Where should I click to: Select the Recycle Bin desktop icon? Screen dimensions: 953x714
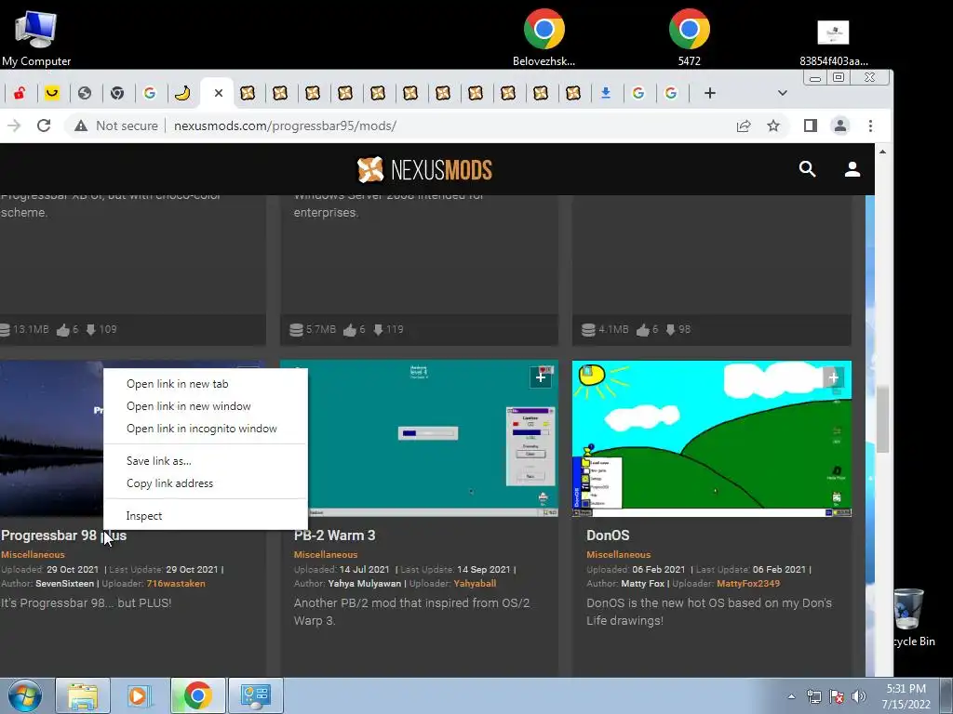pos(914,617)
